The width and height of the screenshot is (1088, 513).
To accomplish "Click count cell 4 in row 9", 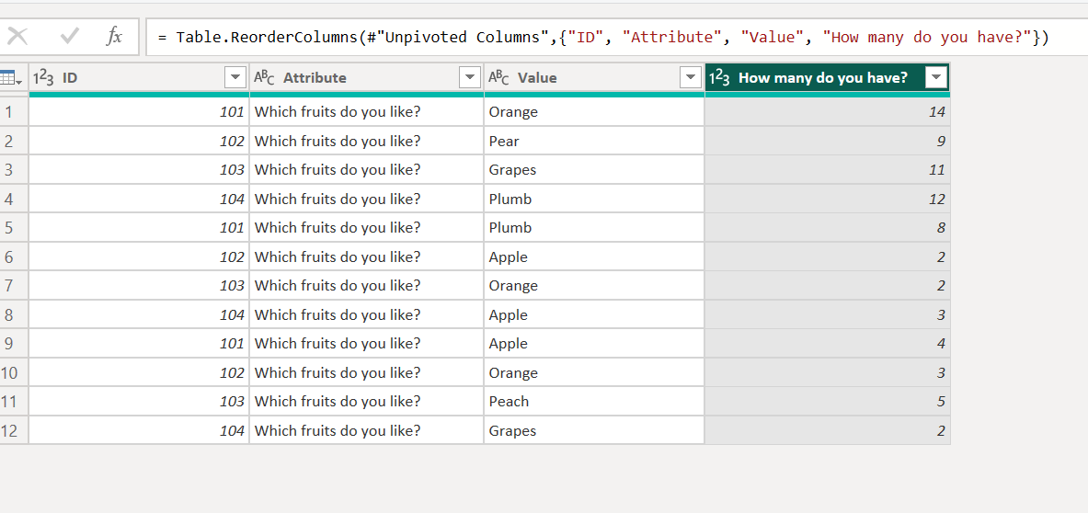I will tap(827, 344).
